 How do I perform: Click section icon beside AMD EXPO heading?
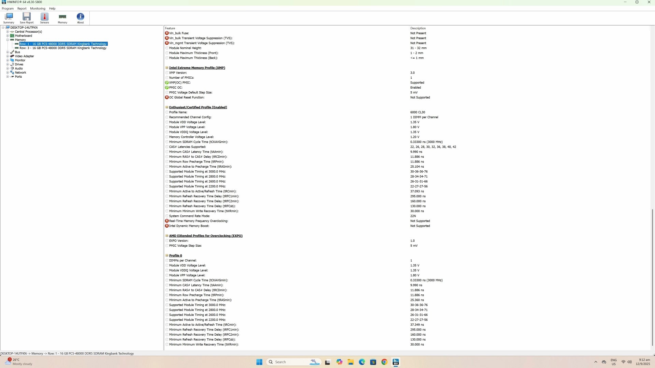167,236
